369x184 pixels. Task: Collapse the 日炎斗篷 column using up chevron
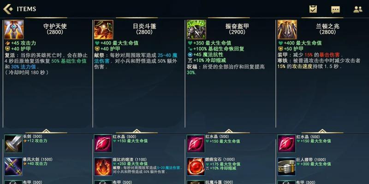click(137, 131)
